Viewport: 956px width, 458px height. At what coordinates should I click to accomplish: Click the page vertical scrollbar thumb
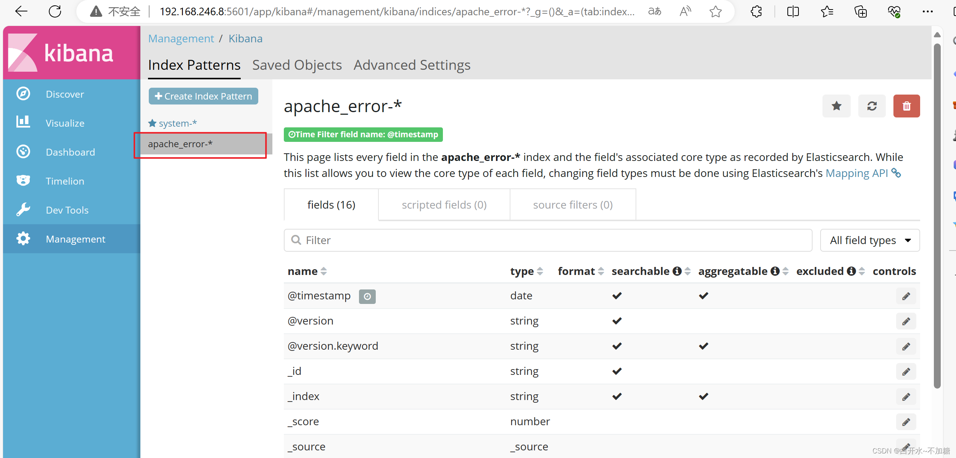point(937,215)
